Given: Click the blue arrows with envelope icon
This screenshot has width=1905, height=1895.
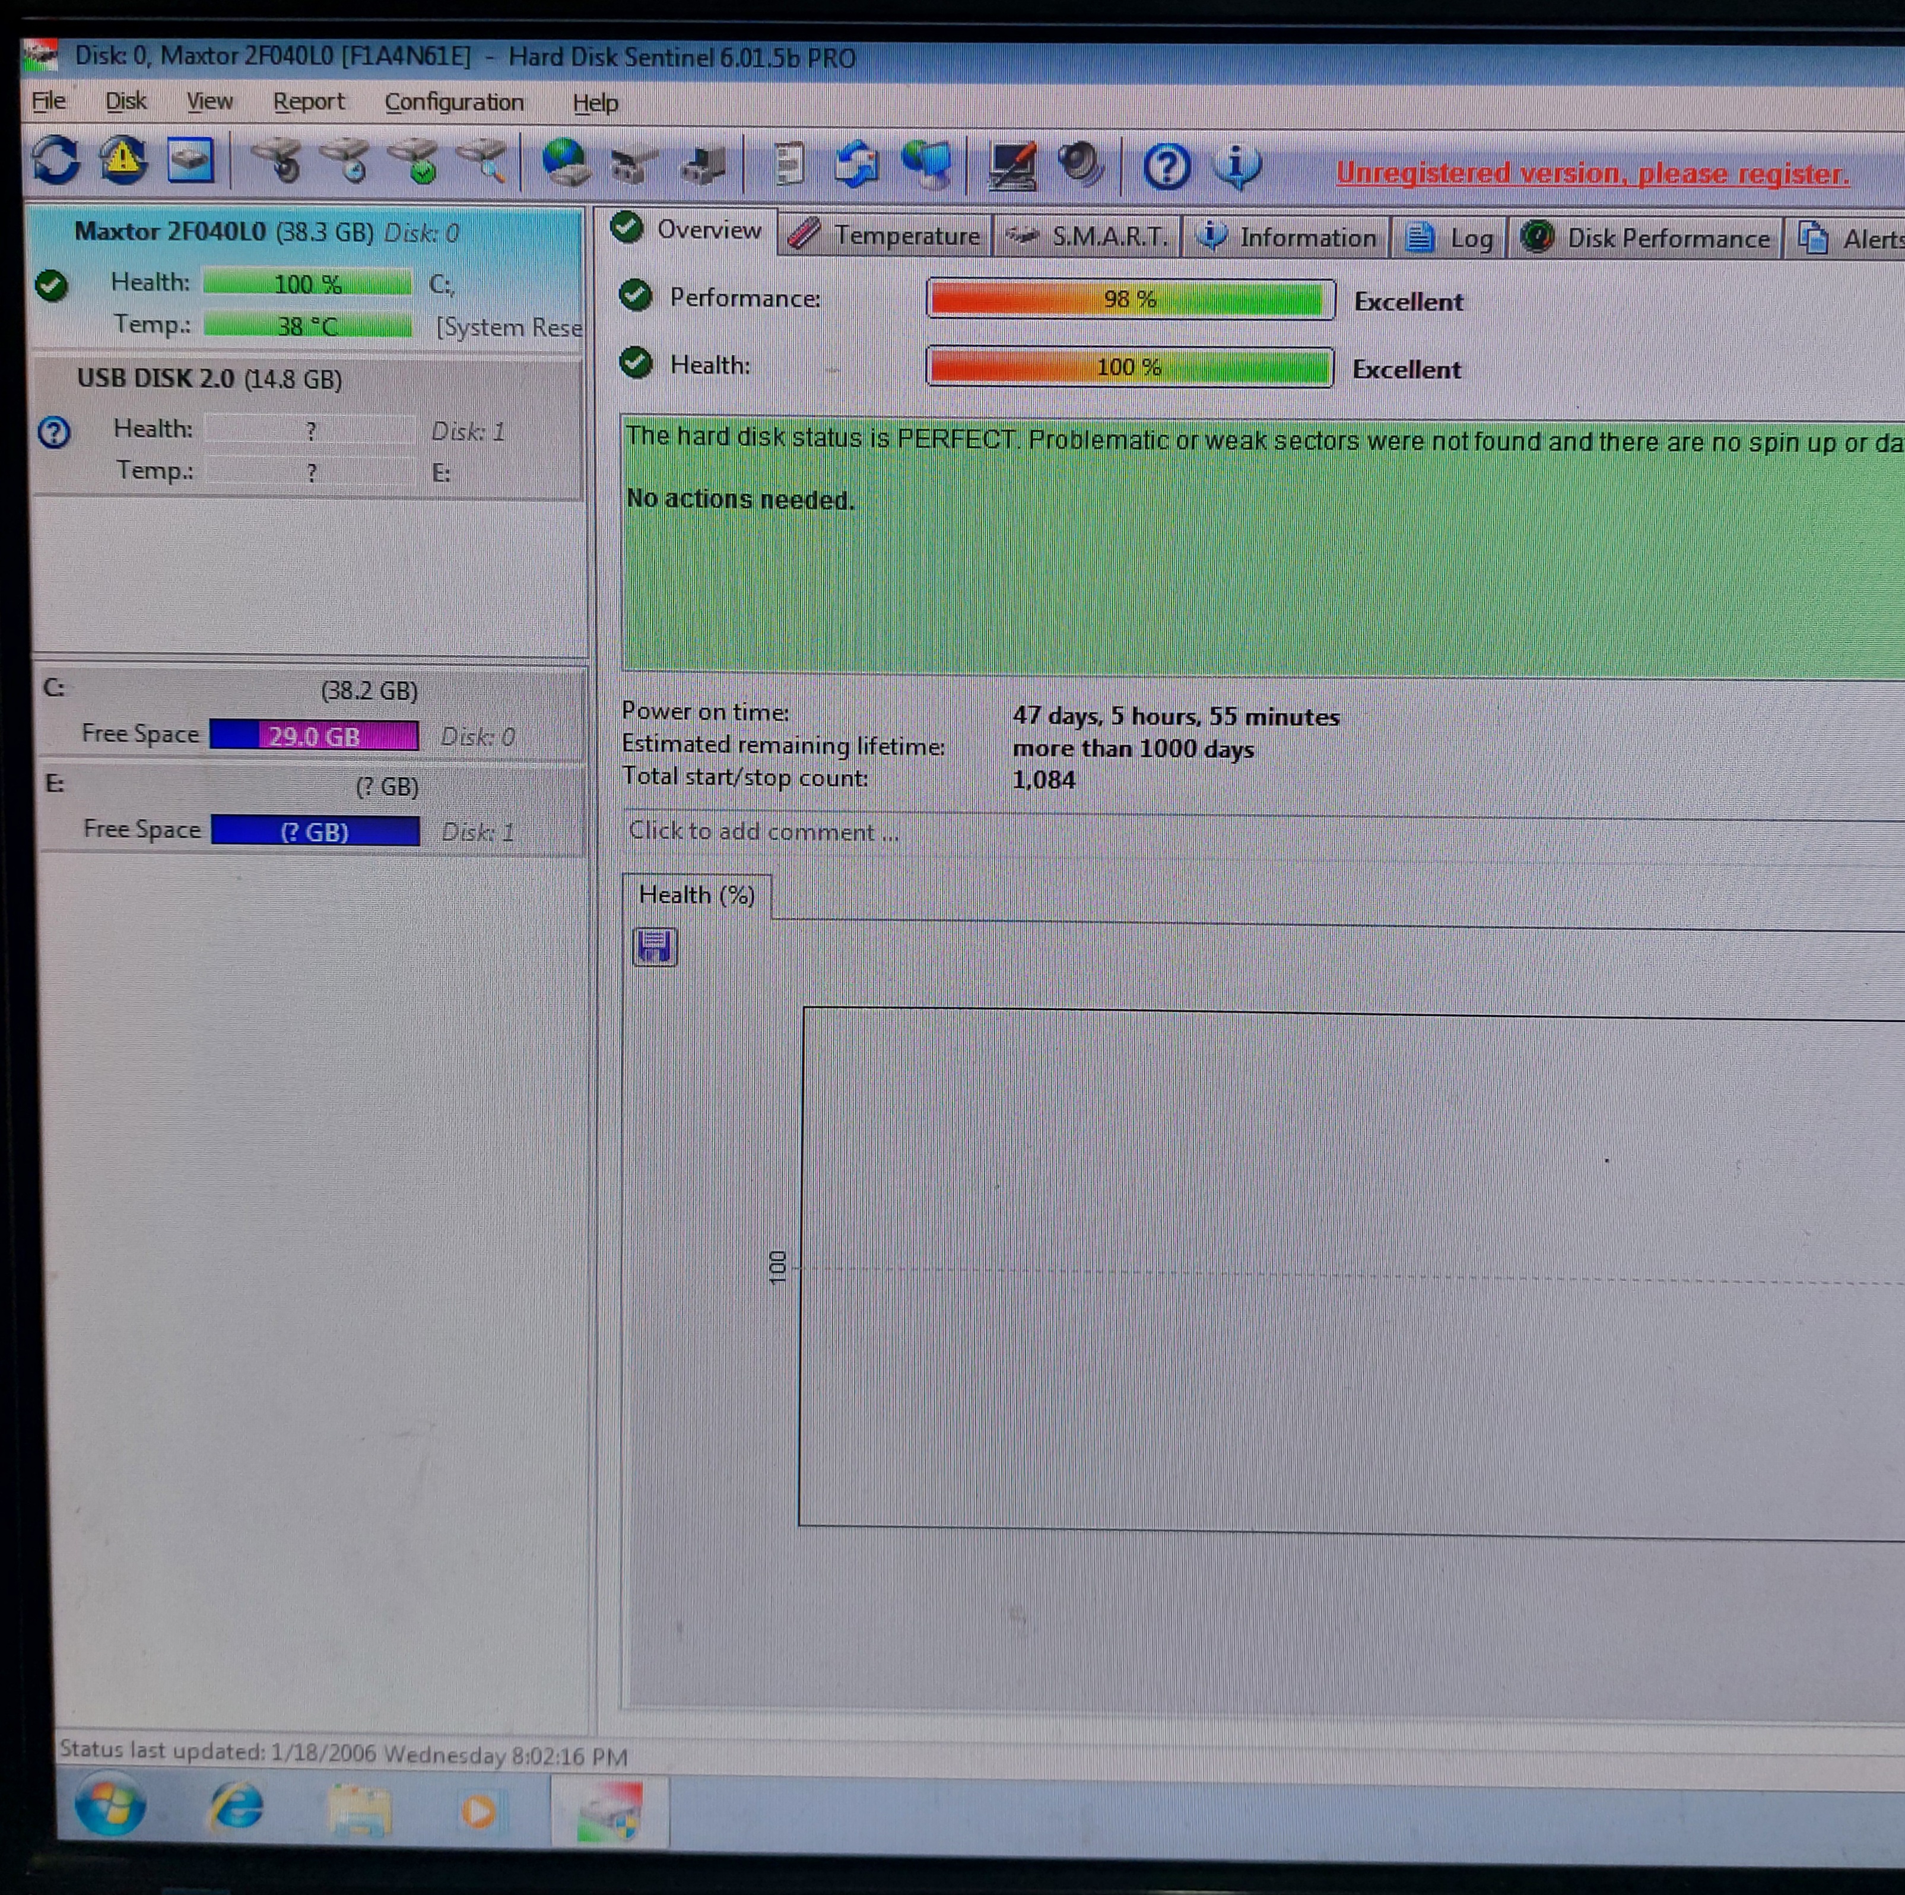Looking at the screenshot, I should 856,164.
